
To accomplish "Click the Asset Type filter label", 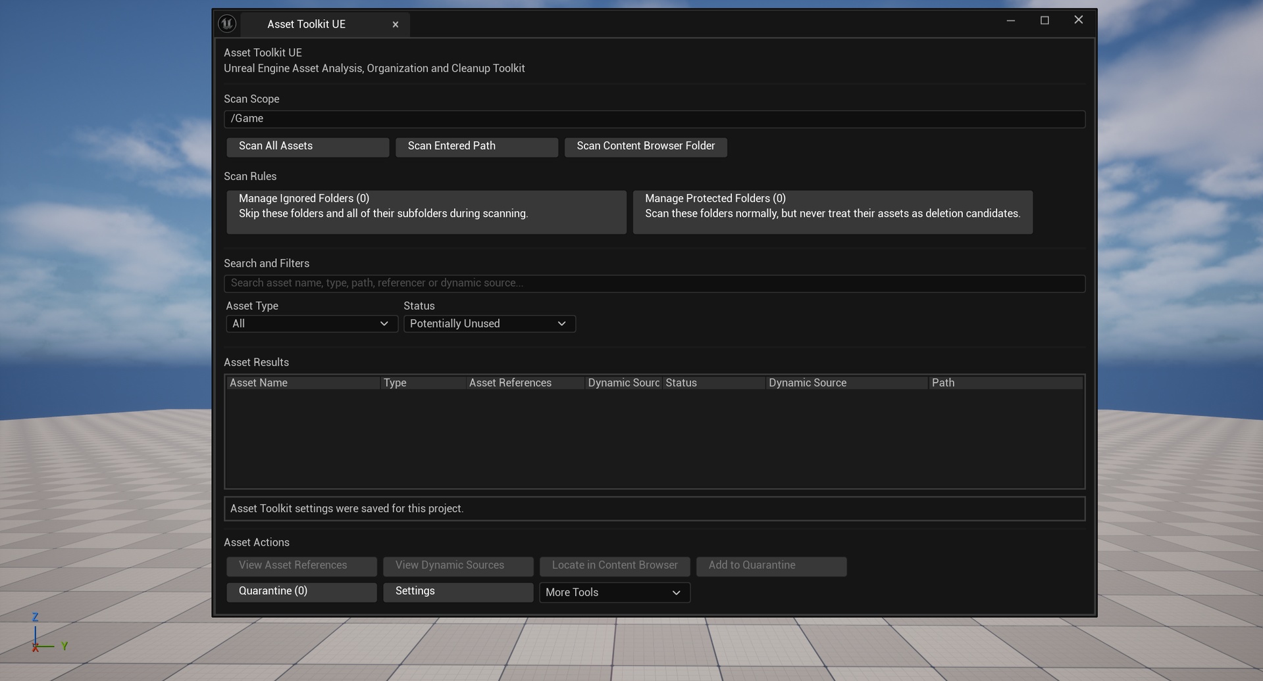I will click(252, 306).
